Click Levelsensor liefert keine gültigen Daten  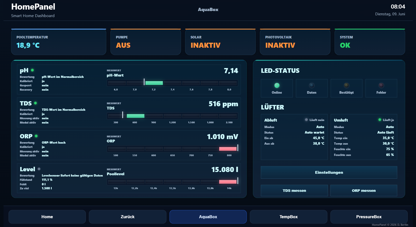coord(72,176)
